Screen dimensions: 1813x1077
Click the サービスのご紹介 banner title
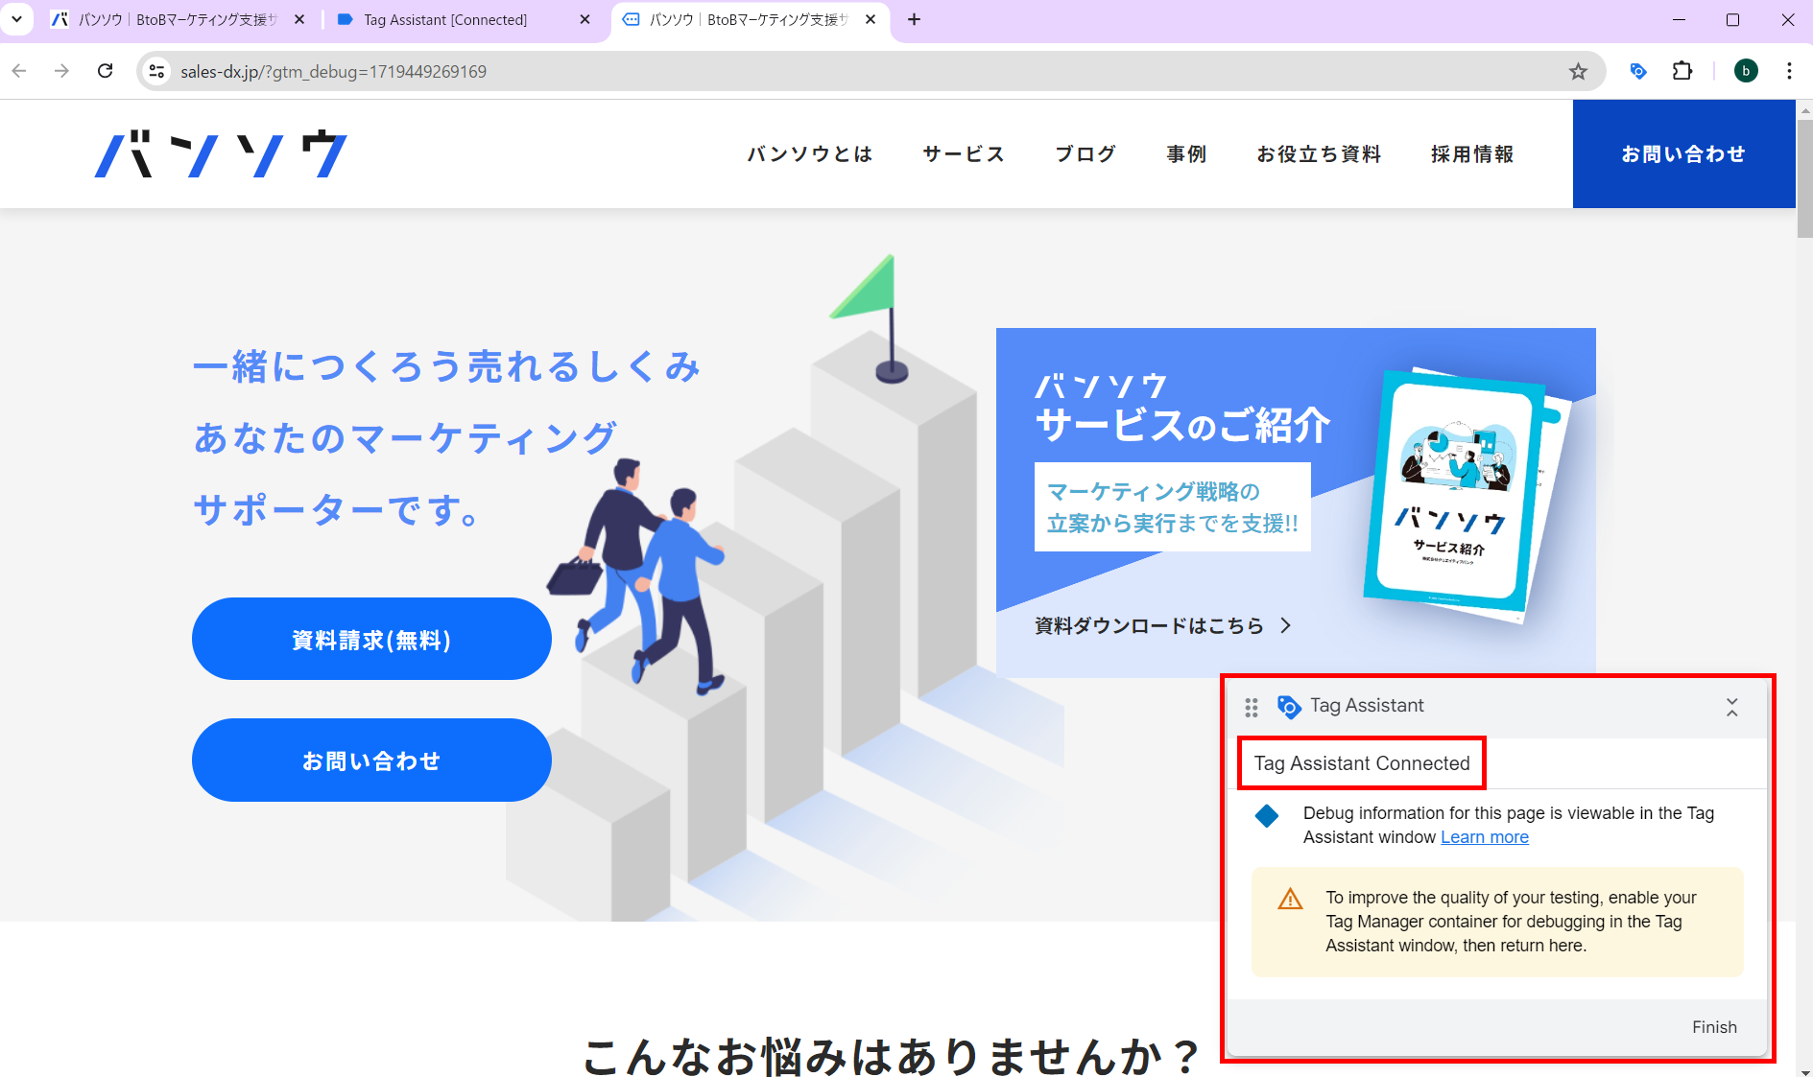tap(1182, 424)
